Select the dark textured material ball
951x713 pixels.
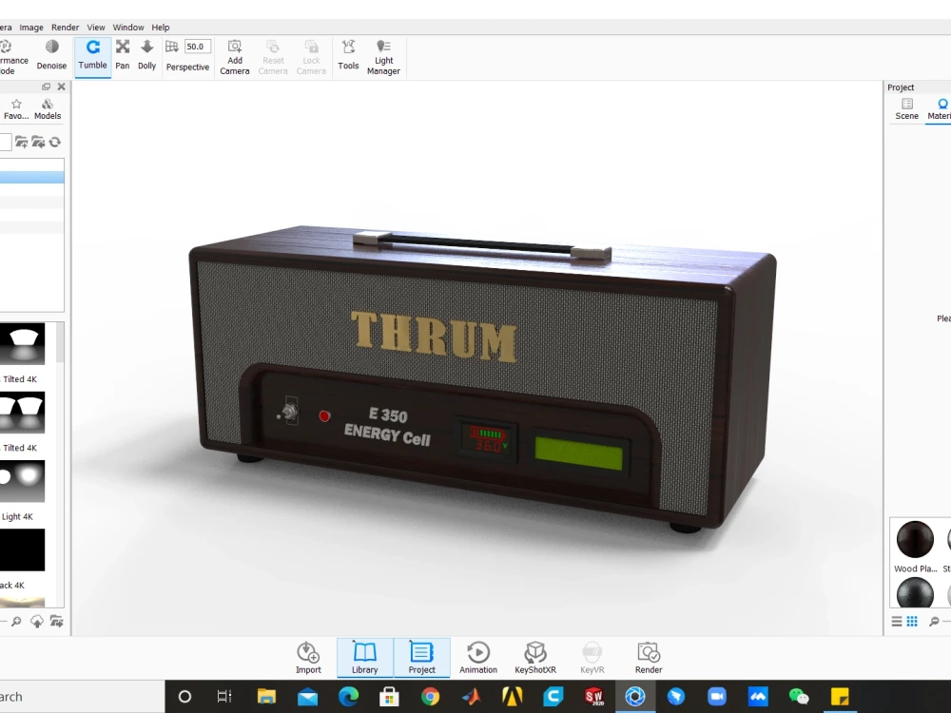click(915, 592)
